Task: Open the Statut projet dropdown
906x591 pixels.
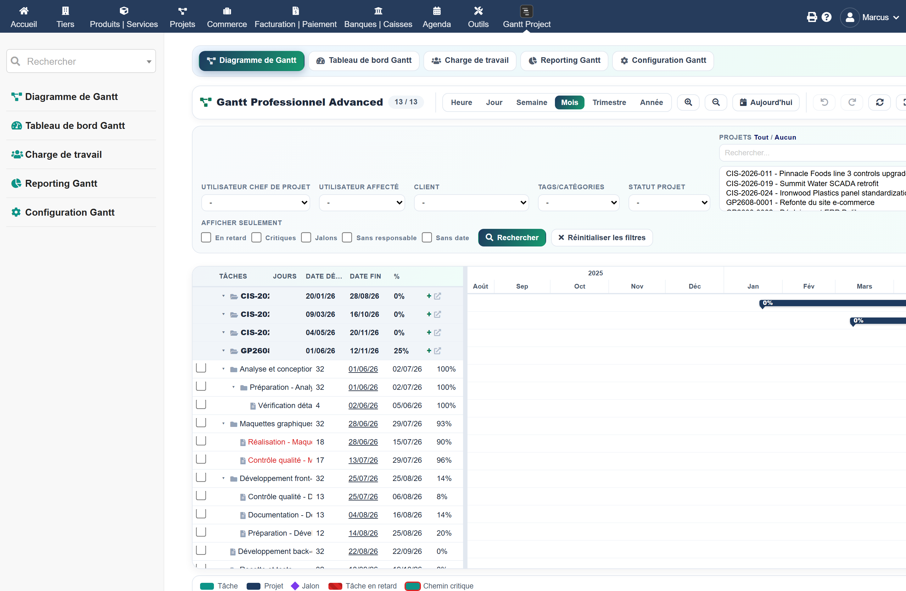Action: tap(669, 203)
